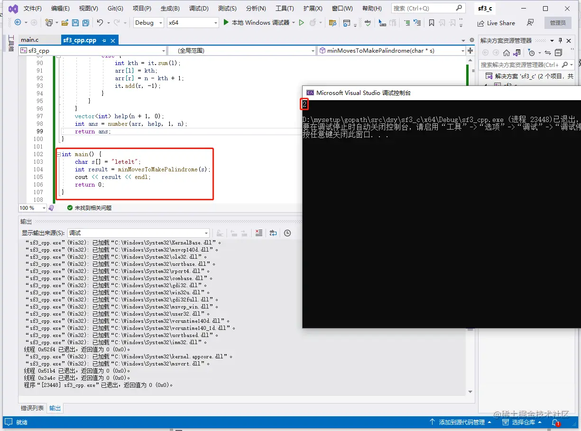This screenshot has height=431, width=581.
Task: Click the feedback person icon beside Live Share
Action: 530,23
